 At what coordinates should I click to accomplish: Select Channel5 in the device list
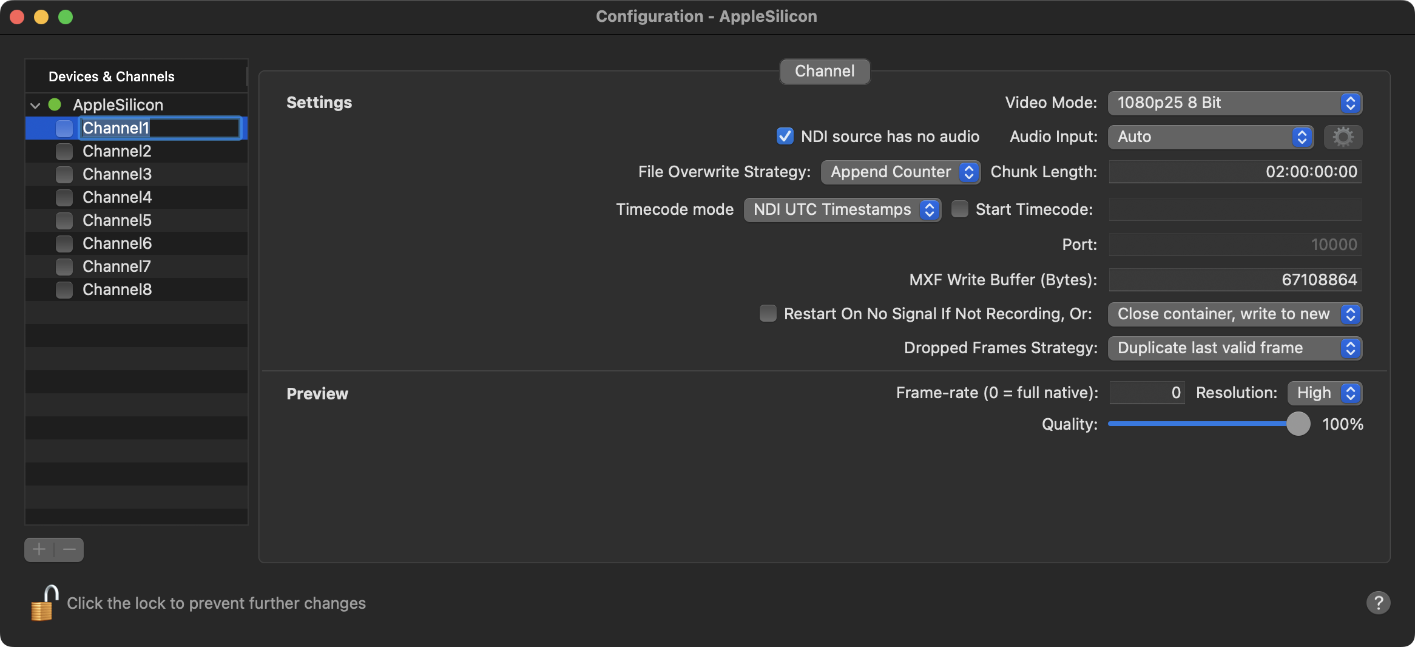pyautogui.click(x=137, y=220)
